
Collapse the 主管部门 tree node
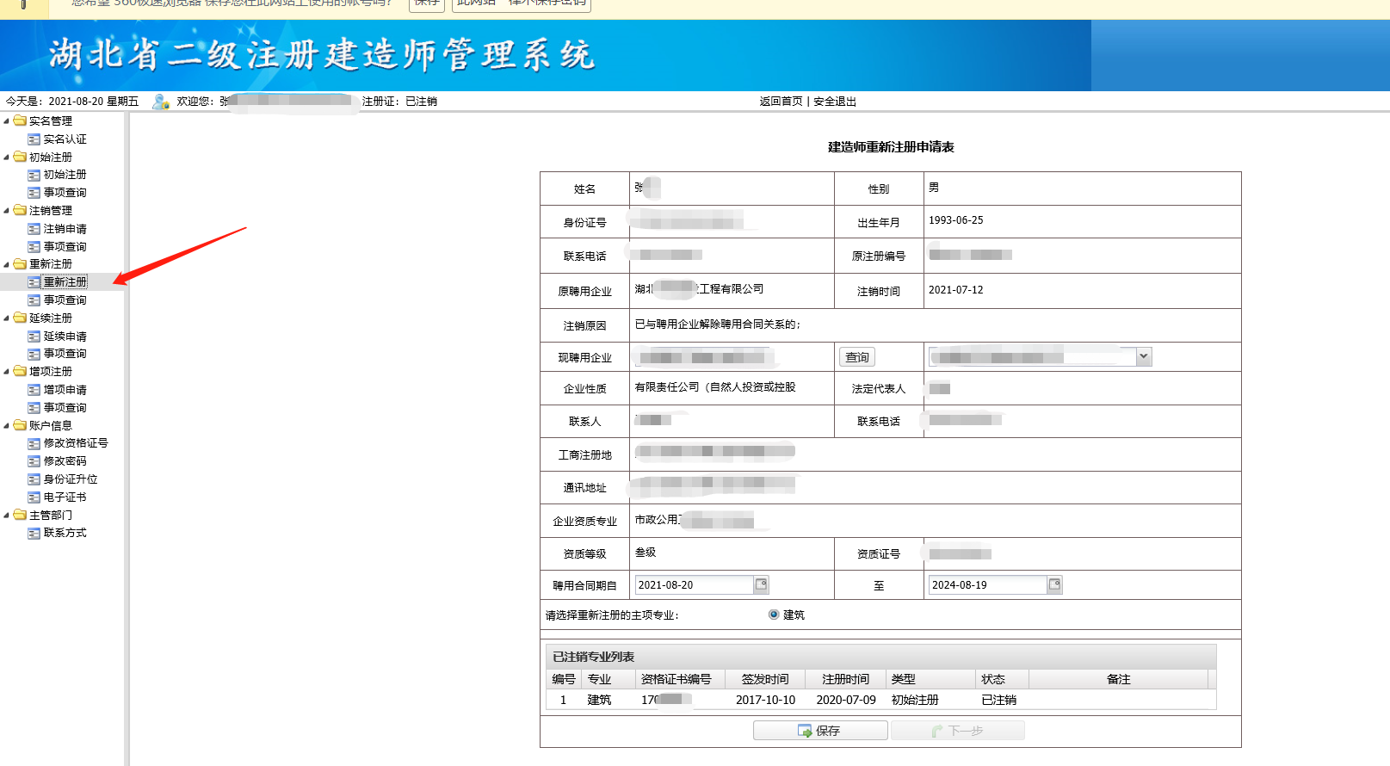(7, 516)
